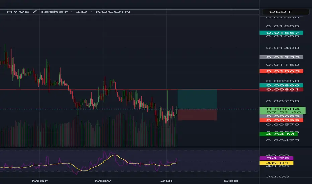The height and width of the screenshot is (184, 312).
Task: Click the teal 0.00866 target price label
Action: (x=281, y=85)
